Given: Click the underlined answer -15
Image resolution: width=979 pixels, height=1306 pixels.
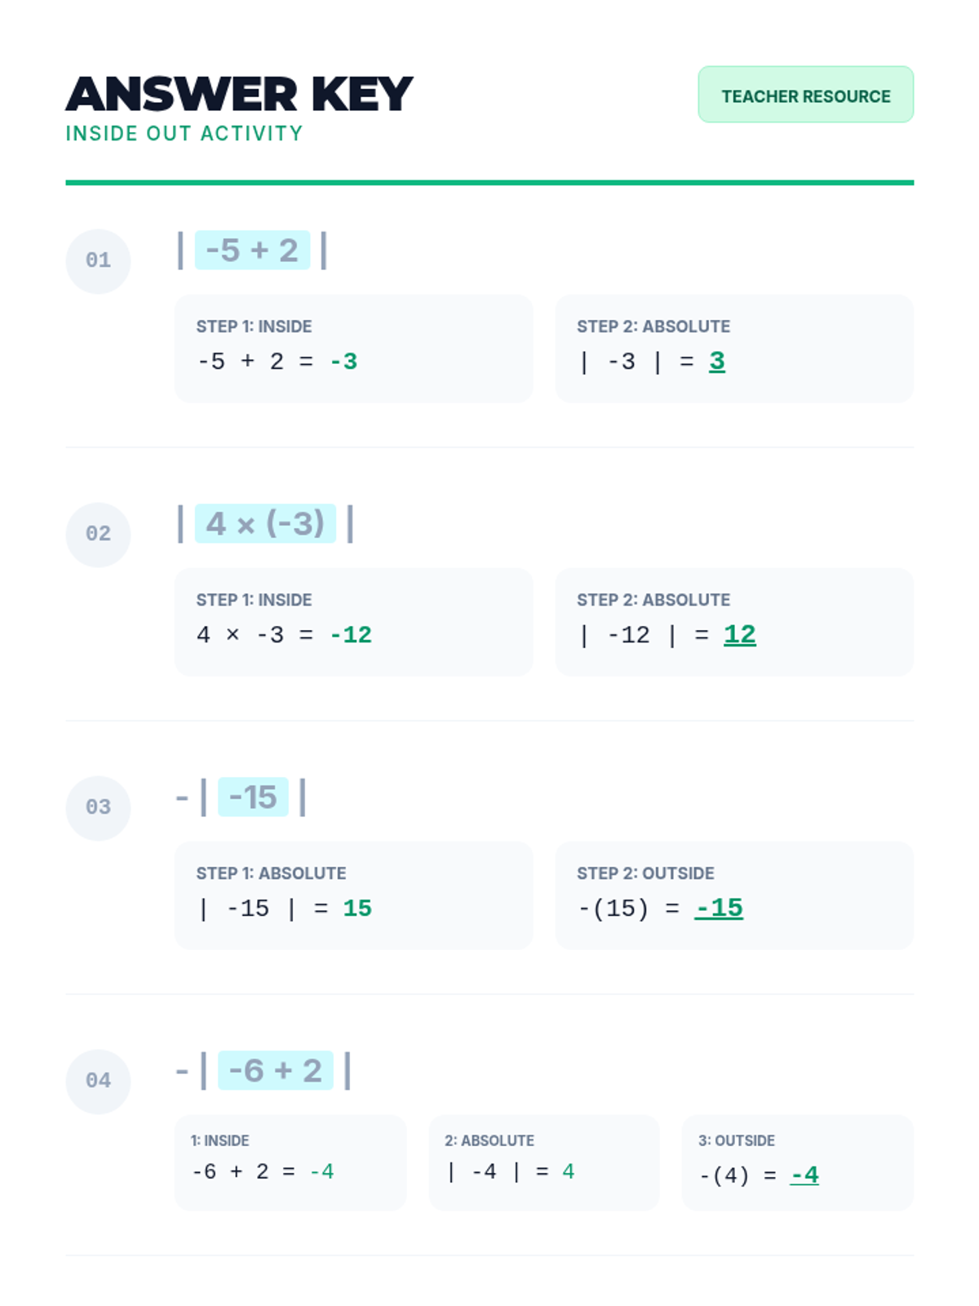Looking at the screenshot, I should (x=719, y=908).
